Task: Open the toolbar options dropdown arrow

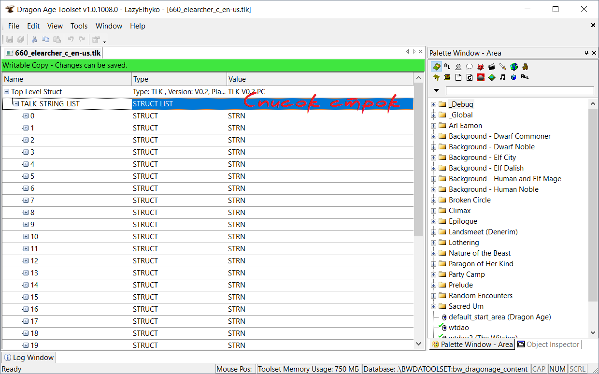Action: click(104, 42)
